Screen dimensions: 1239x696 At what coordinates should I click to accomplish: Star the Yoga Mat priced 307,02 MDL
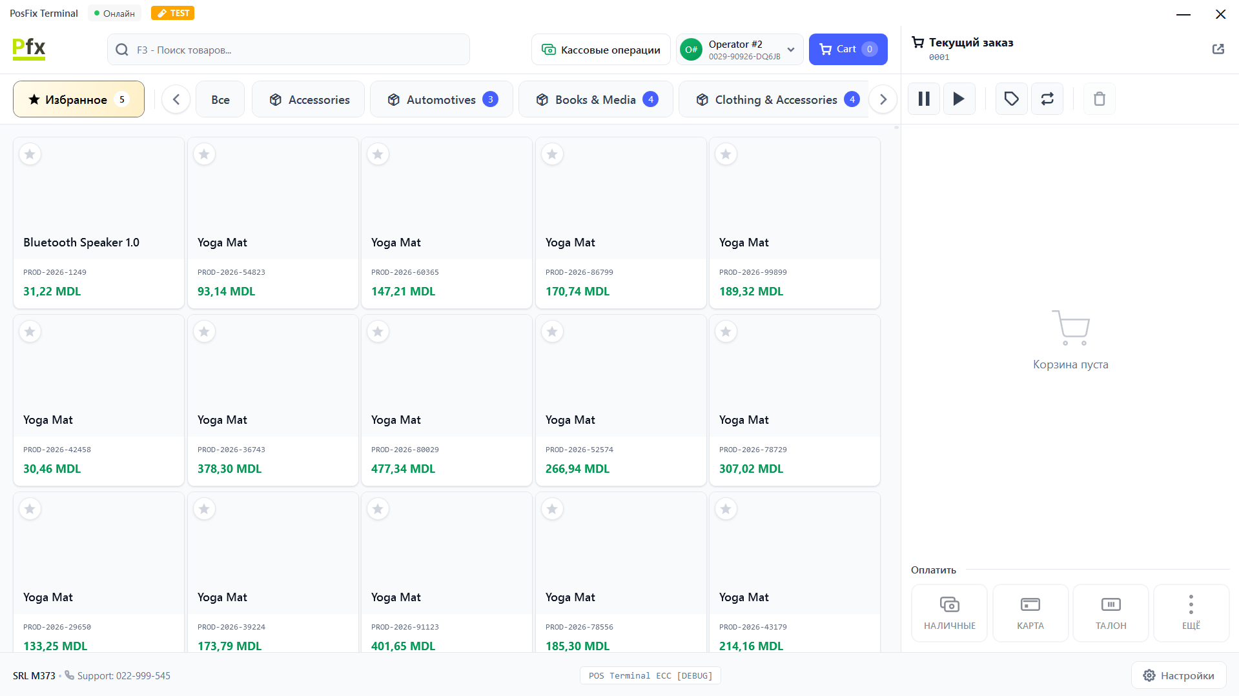click(726, 332)
